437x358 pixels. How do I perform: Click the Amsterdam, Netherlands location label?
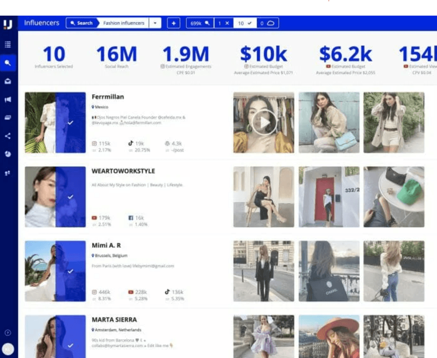(117, 330)
